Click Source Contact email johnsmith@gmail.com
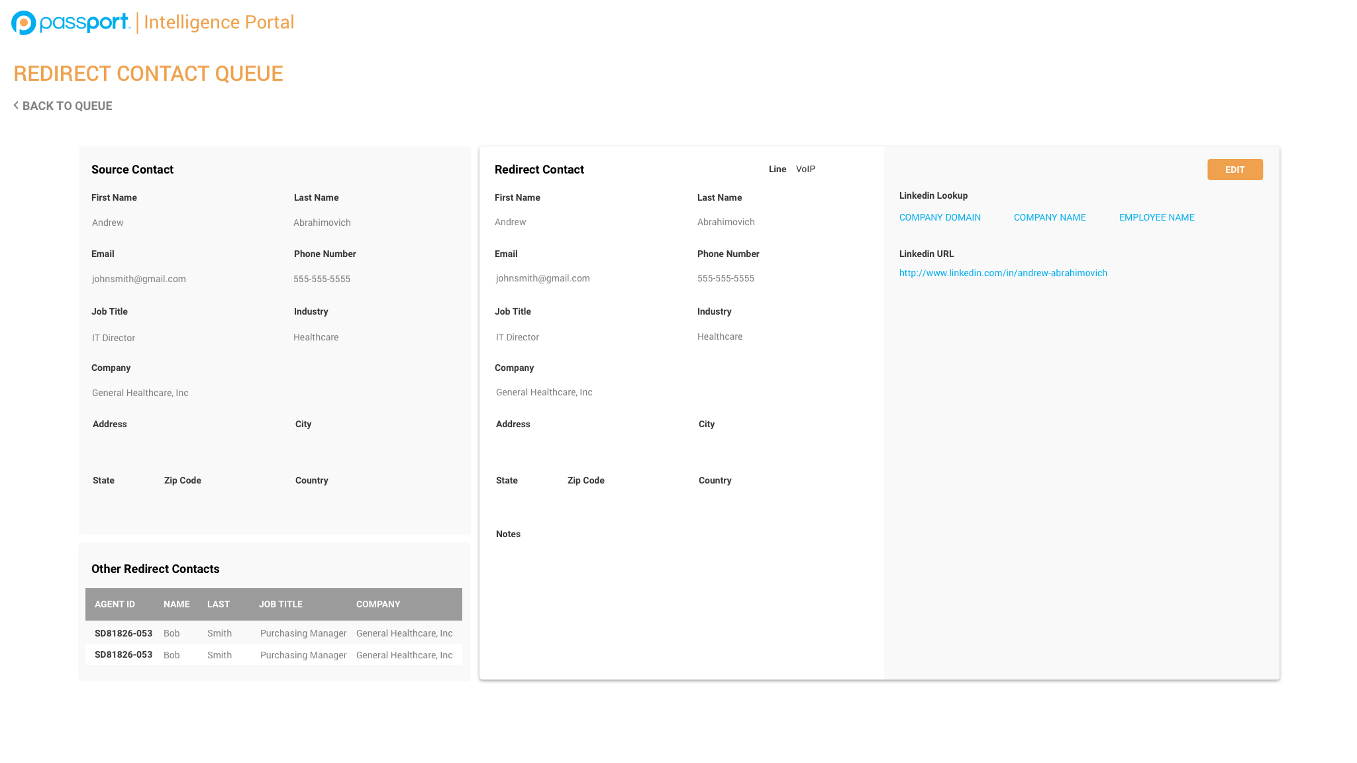This screenshot has height=763, width=1357. point(138,279)
